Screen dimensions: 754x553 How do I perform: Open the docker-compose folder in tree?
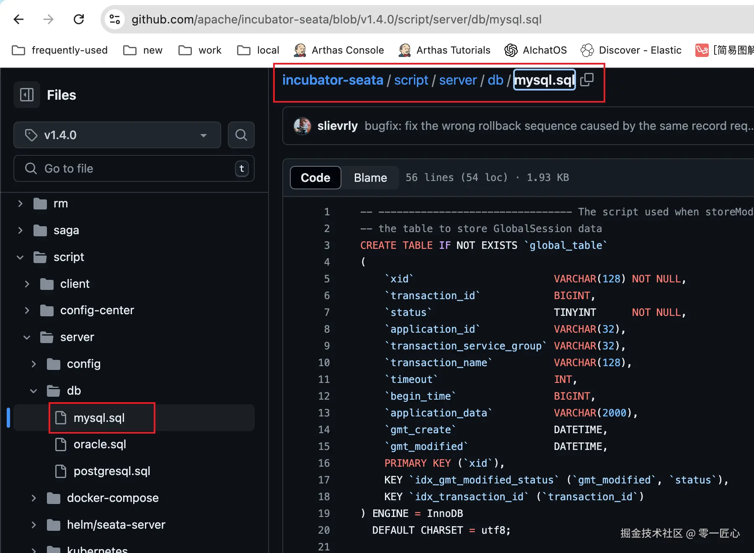click(x=113, y=498)
